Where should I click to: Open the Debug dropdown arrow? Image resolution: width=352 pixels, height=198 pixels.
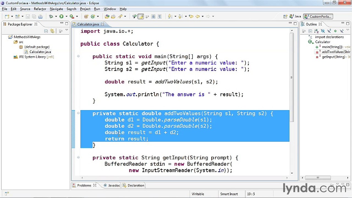click(56, 16)
